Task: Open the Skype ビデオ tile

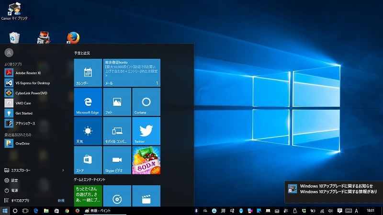Action: [117, 160]
